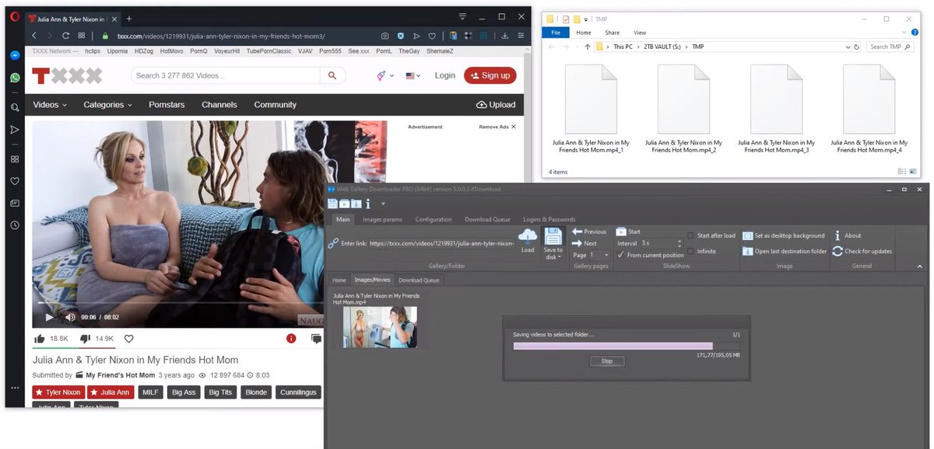The height and width of the screenshot is (449, 934).
Task: Open the View tab in File Explorer
Action: [640, 33]
